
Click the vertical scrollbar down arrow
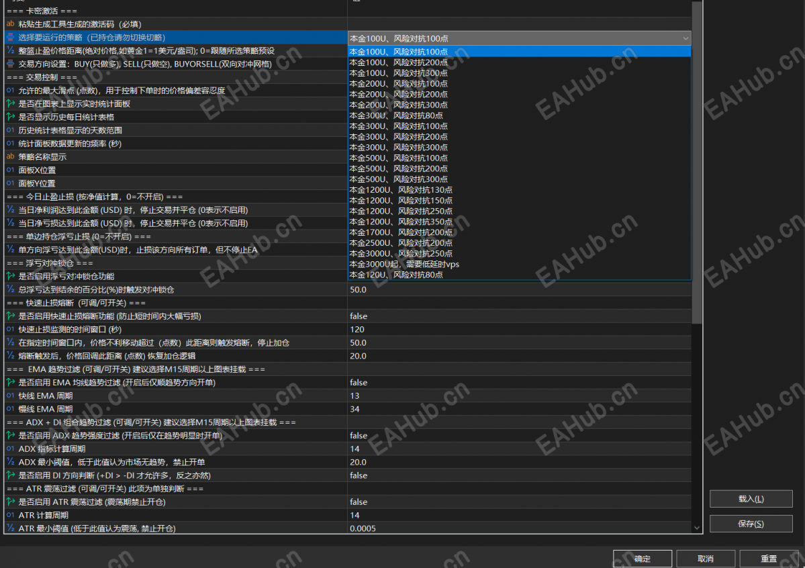click(697, 528)
